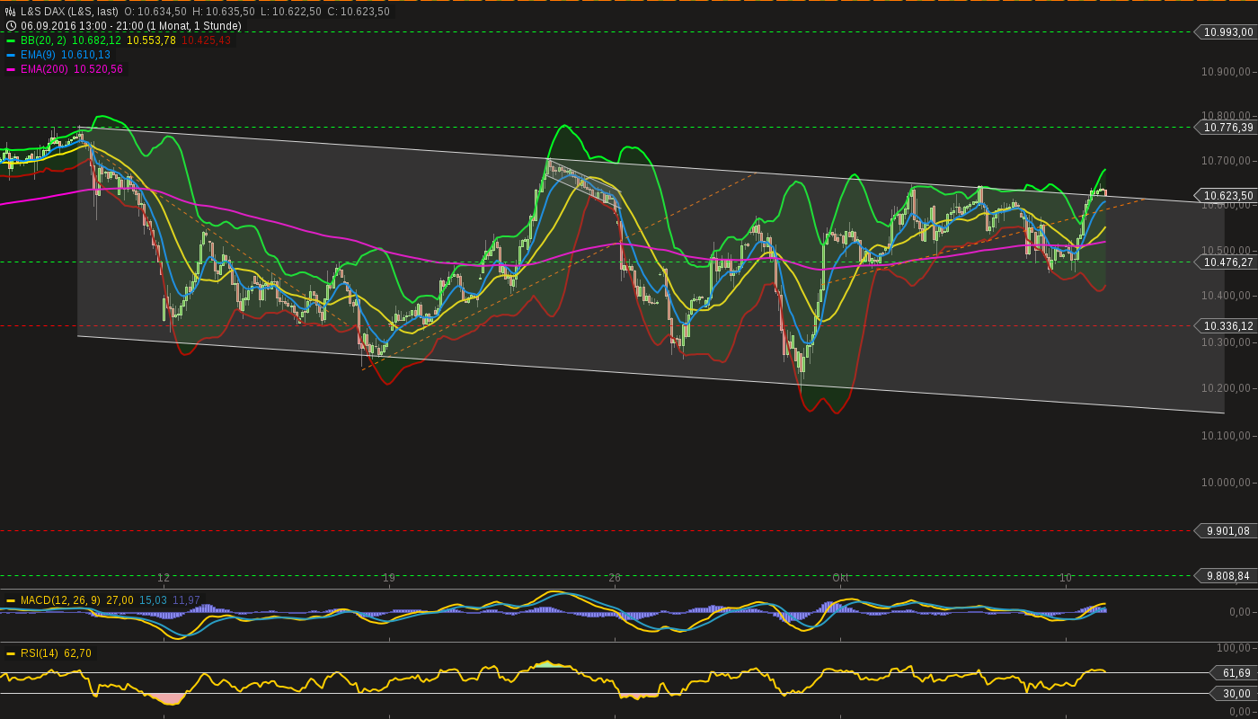Click the clock icon next to the date range
The height and width of the screenshot is (719, 1258).
(x=11, y=26)
